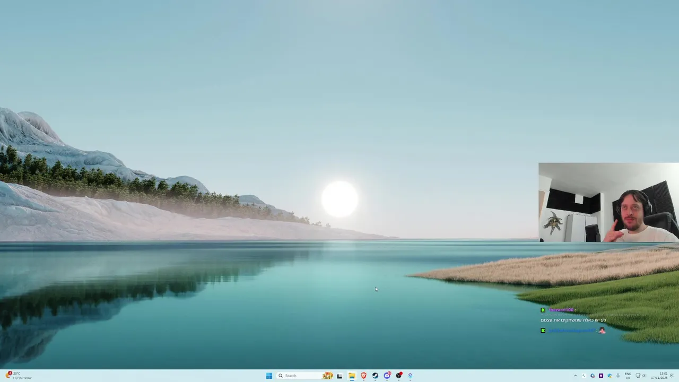Click the taskbar Search box
Screen dimensions: 679x382
tap(305, 376)
